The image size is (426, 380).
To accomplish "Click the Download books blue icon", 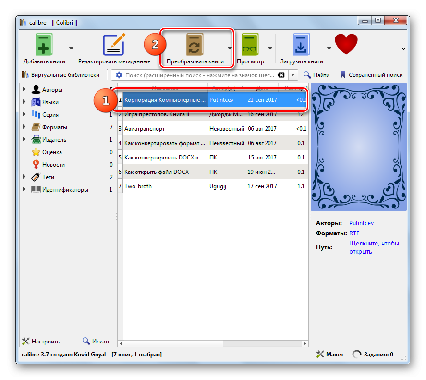I will click(301, 45).
